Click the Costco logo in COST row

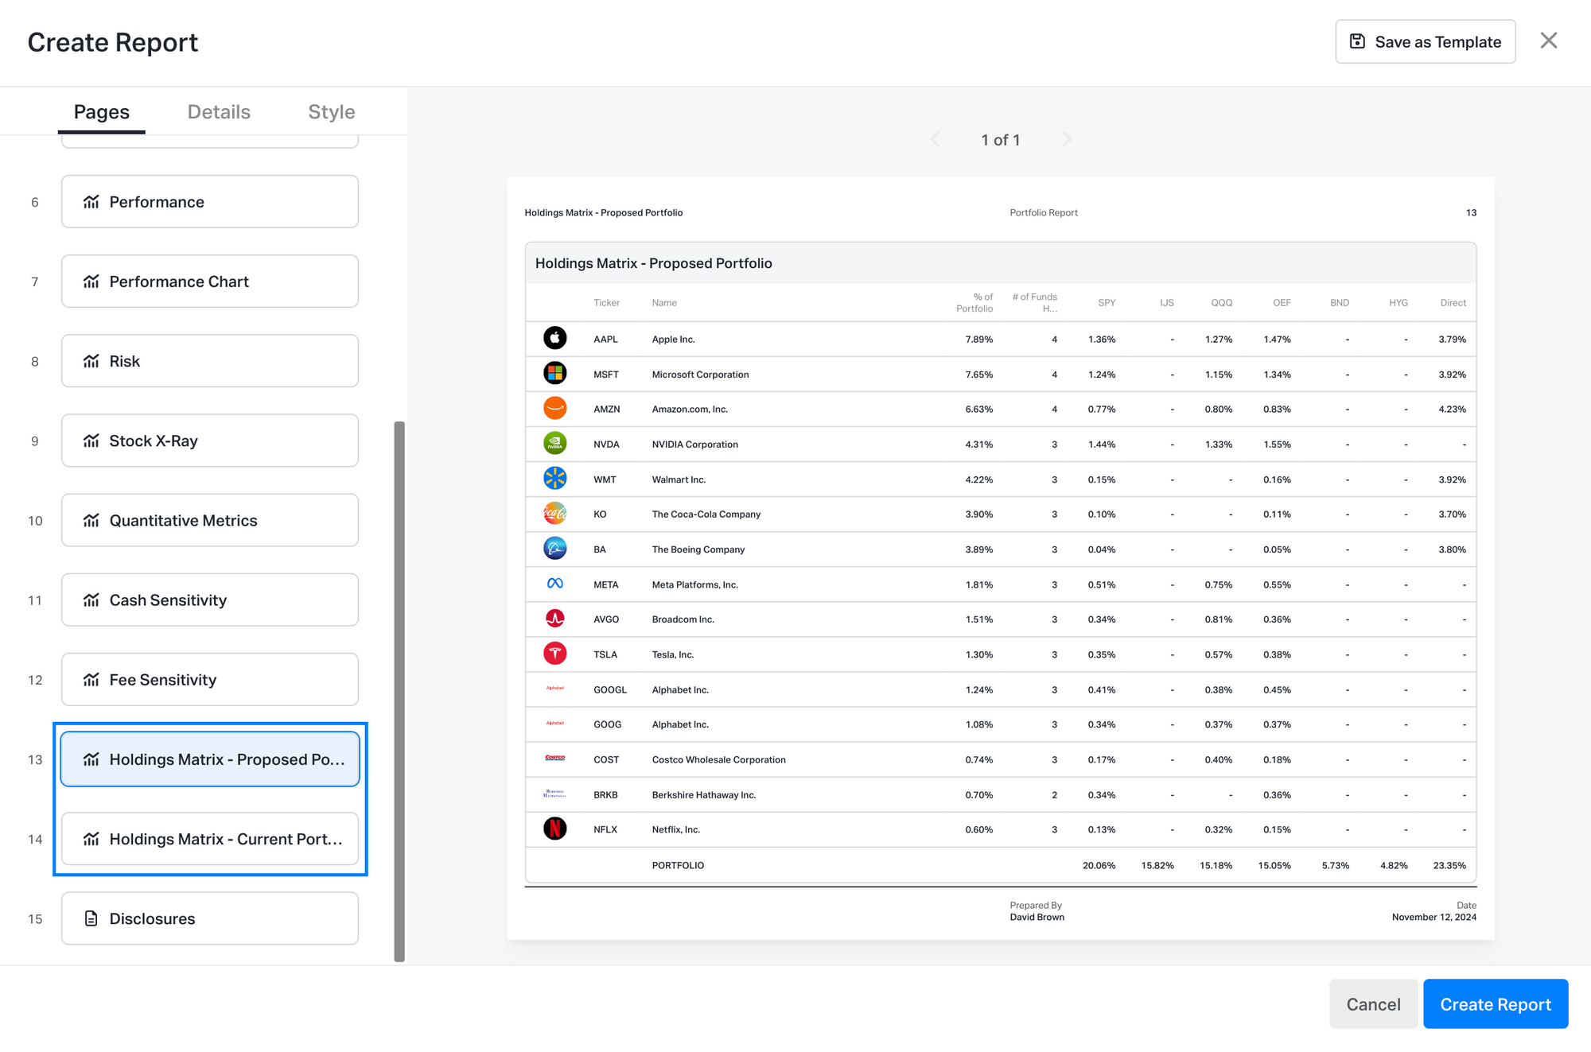click(x=555, y=758)
